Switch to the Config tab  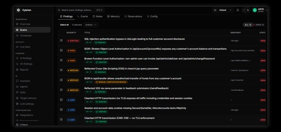(x=152, y=16)
